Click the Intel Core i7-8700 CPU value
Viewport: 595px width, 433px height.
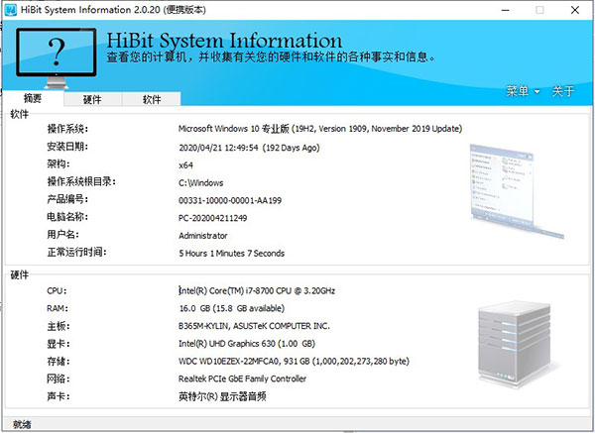click(257, 291)
